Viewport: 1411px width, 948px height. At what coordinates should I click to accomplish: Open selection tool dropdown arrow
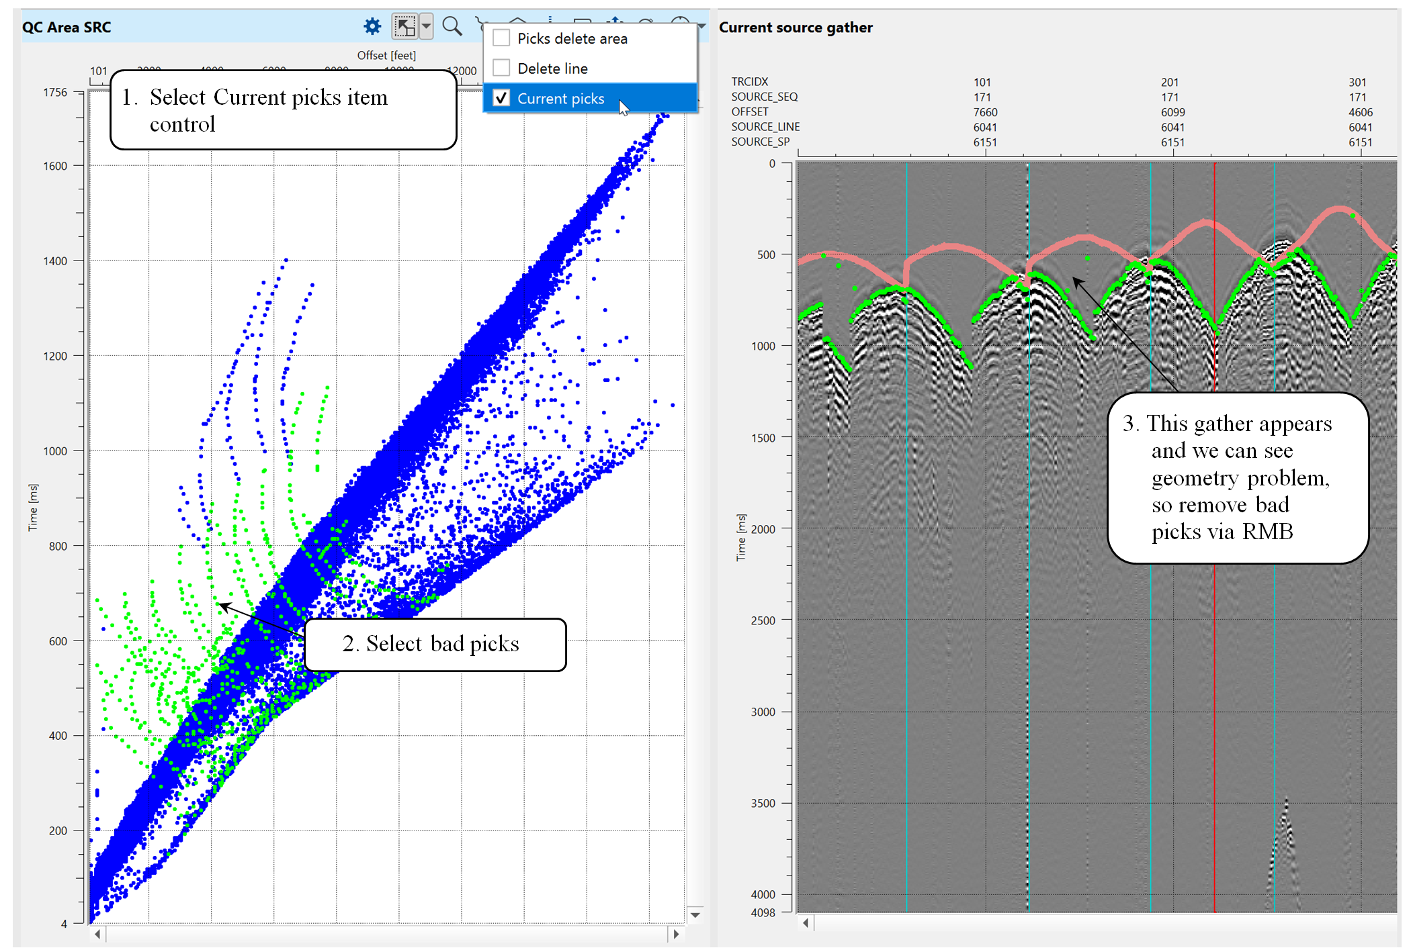426,27
